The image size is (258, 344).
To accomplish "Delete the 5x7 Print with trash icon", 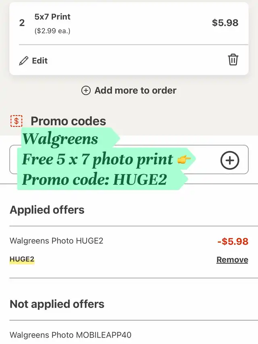I will [233, 60].
